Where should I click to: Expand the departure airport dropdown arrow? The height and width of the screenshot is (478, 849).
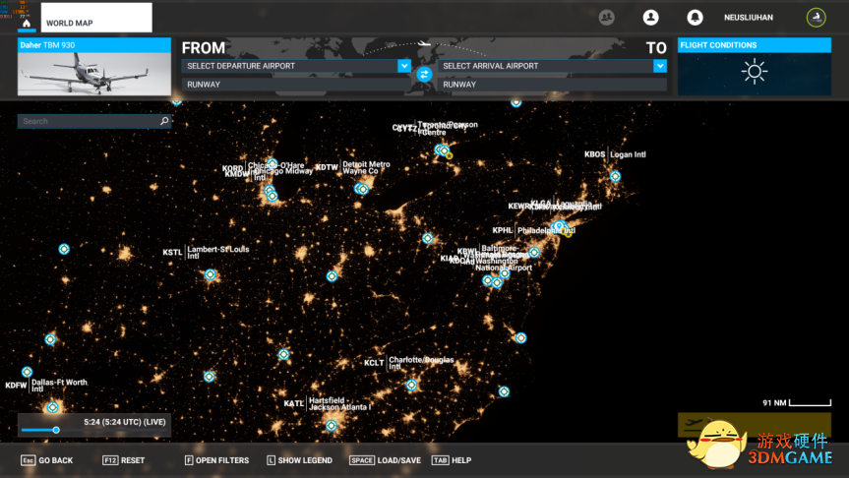click(x=404, y=66)
